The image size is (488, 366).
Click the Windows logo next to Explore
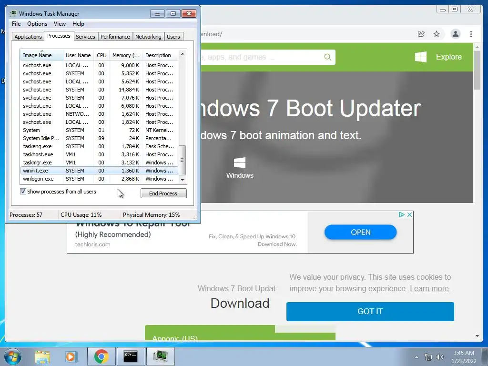421,57
